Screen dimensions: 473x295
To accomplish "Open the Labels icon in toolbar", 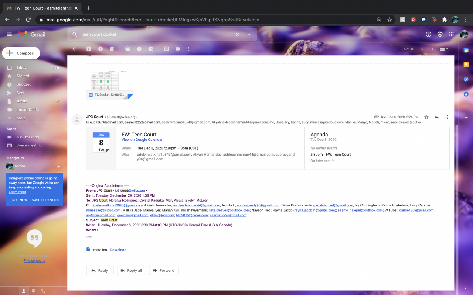I will 178,49.
